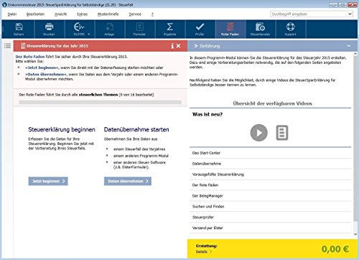
Task: Open the Was ist neu document icon
Action: click(282, 133)
